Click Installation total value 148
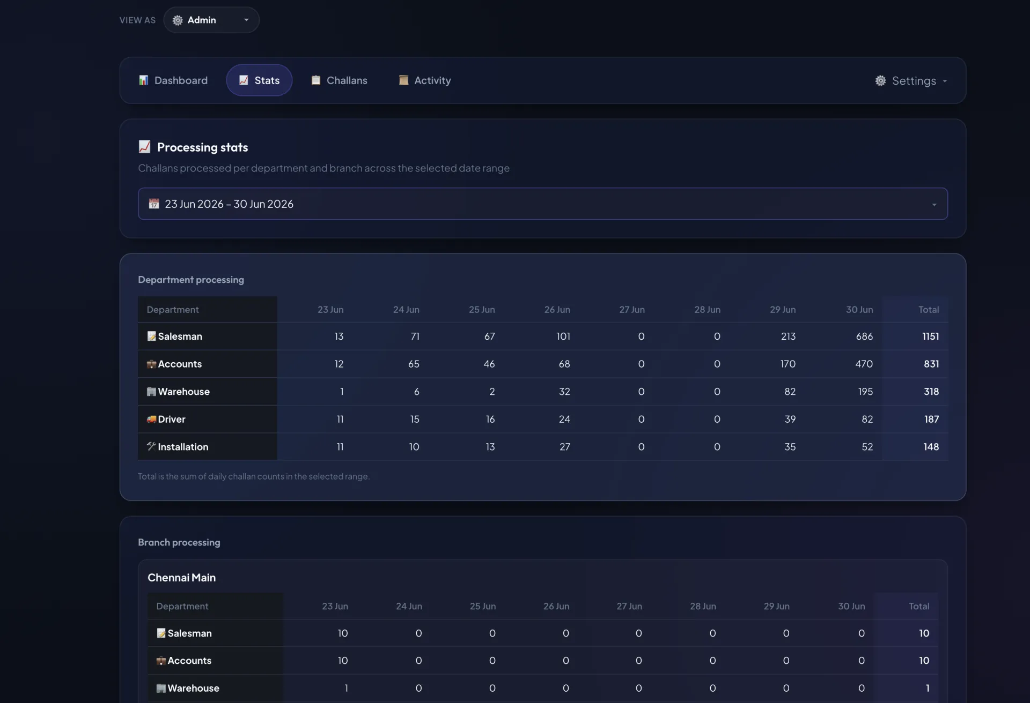The width and height of the screenshot is (1030, 703). click(931, 446)
